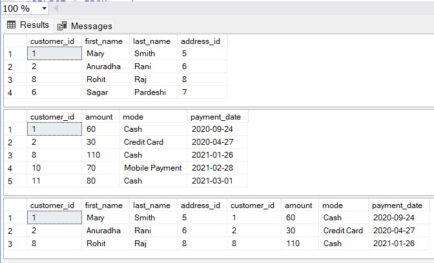Image resolution: width=434 pixels, height=263 pixels.
Task: Select row 5 header in the second grid
Action: click(x=10, y=181)
